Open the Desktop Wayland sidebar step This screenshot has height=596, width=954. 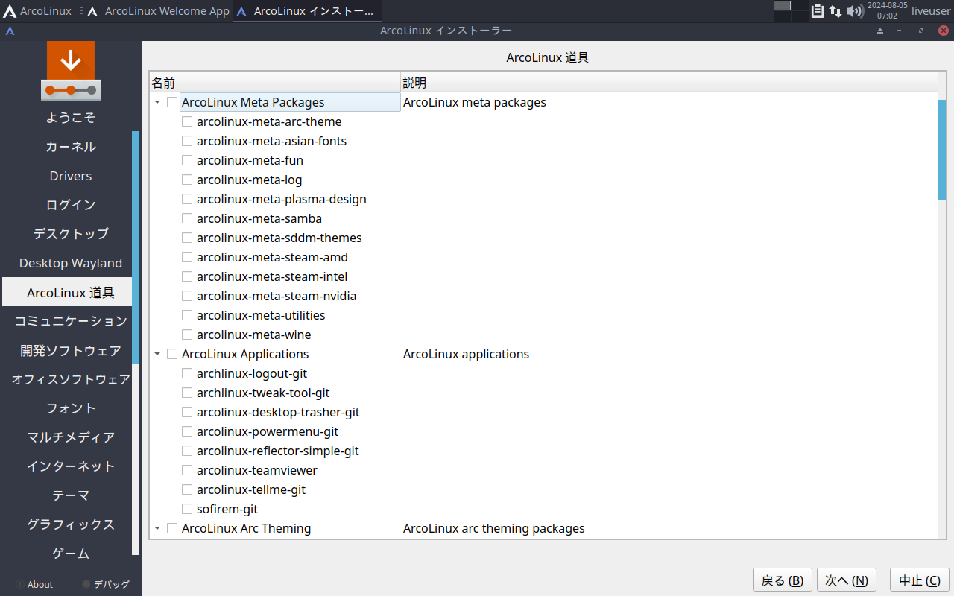click(71, 263)
